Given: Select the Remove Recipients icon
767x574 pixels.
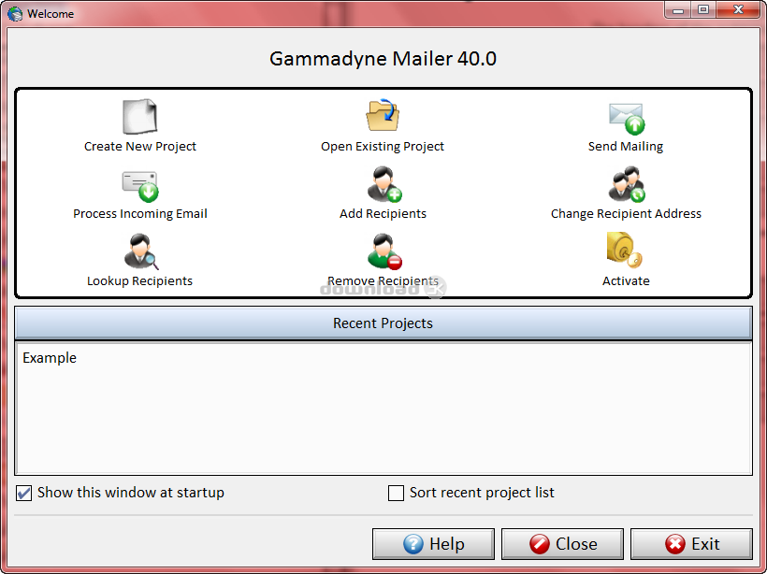Looking at the screenshot, I should point(384,251).
